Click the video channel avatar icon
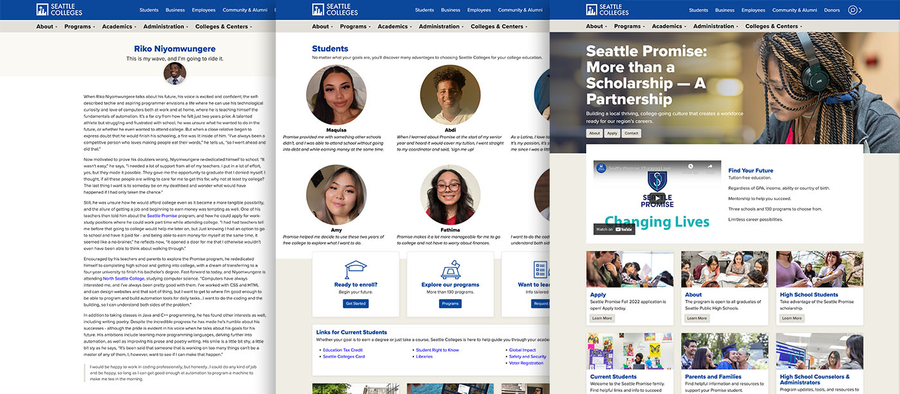 click(x=601, y=167)
